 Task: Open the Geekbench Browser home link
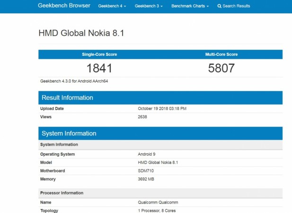click(x=64, y=6)
